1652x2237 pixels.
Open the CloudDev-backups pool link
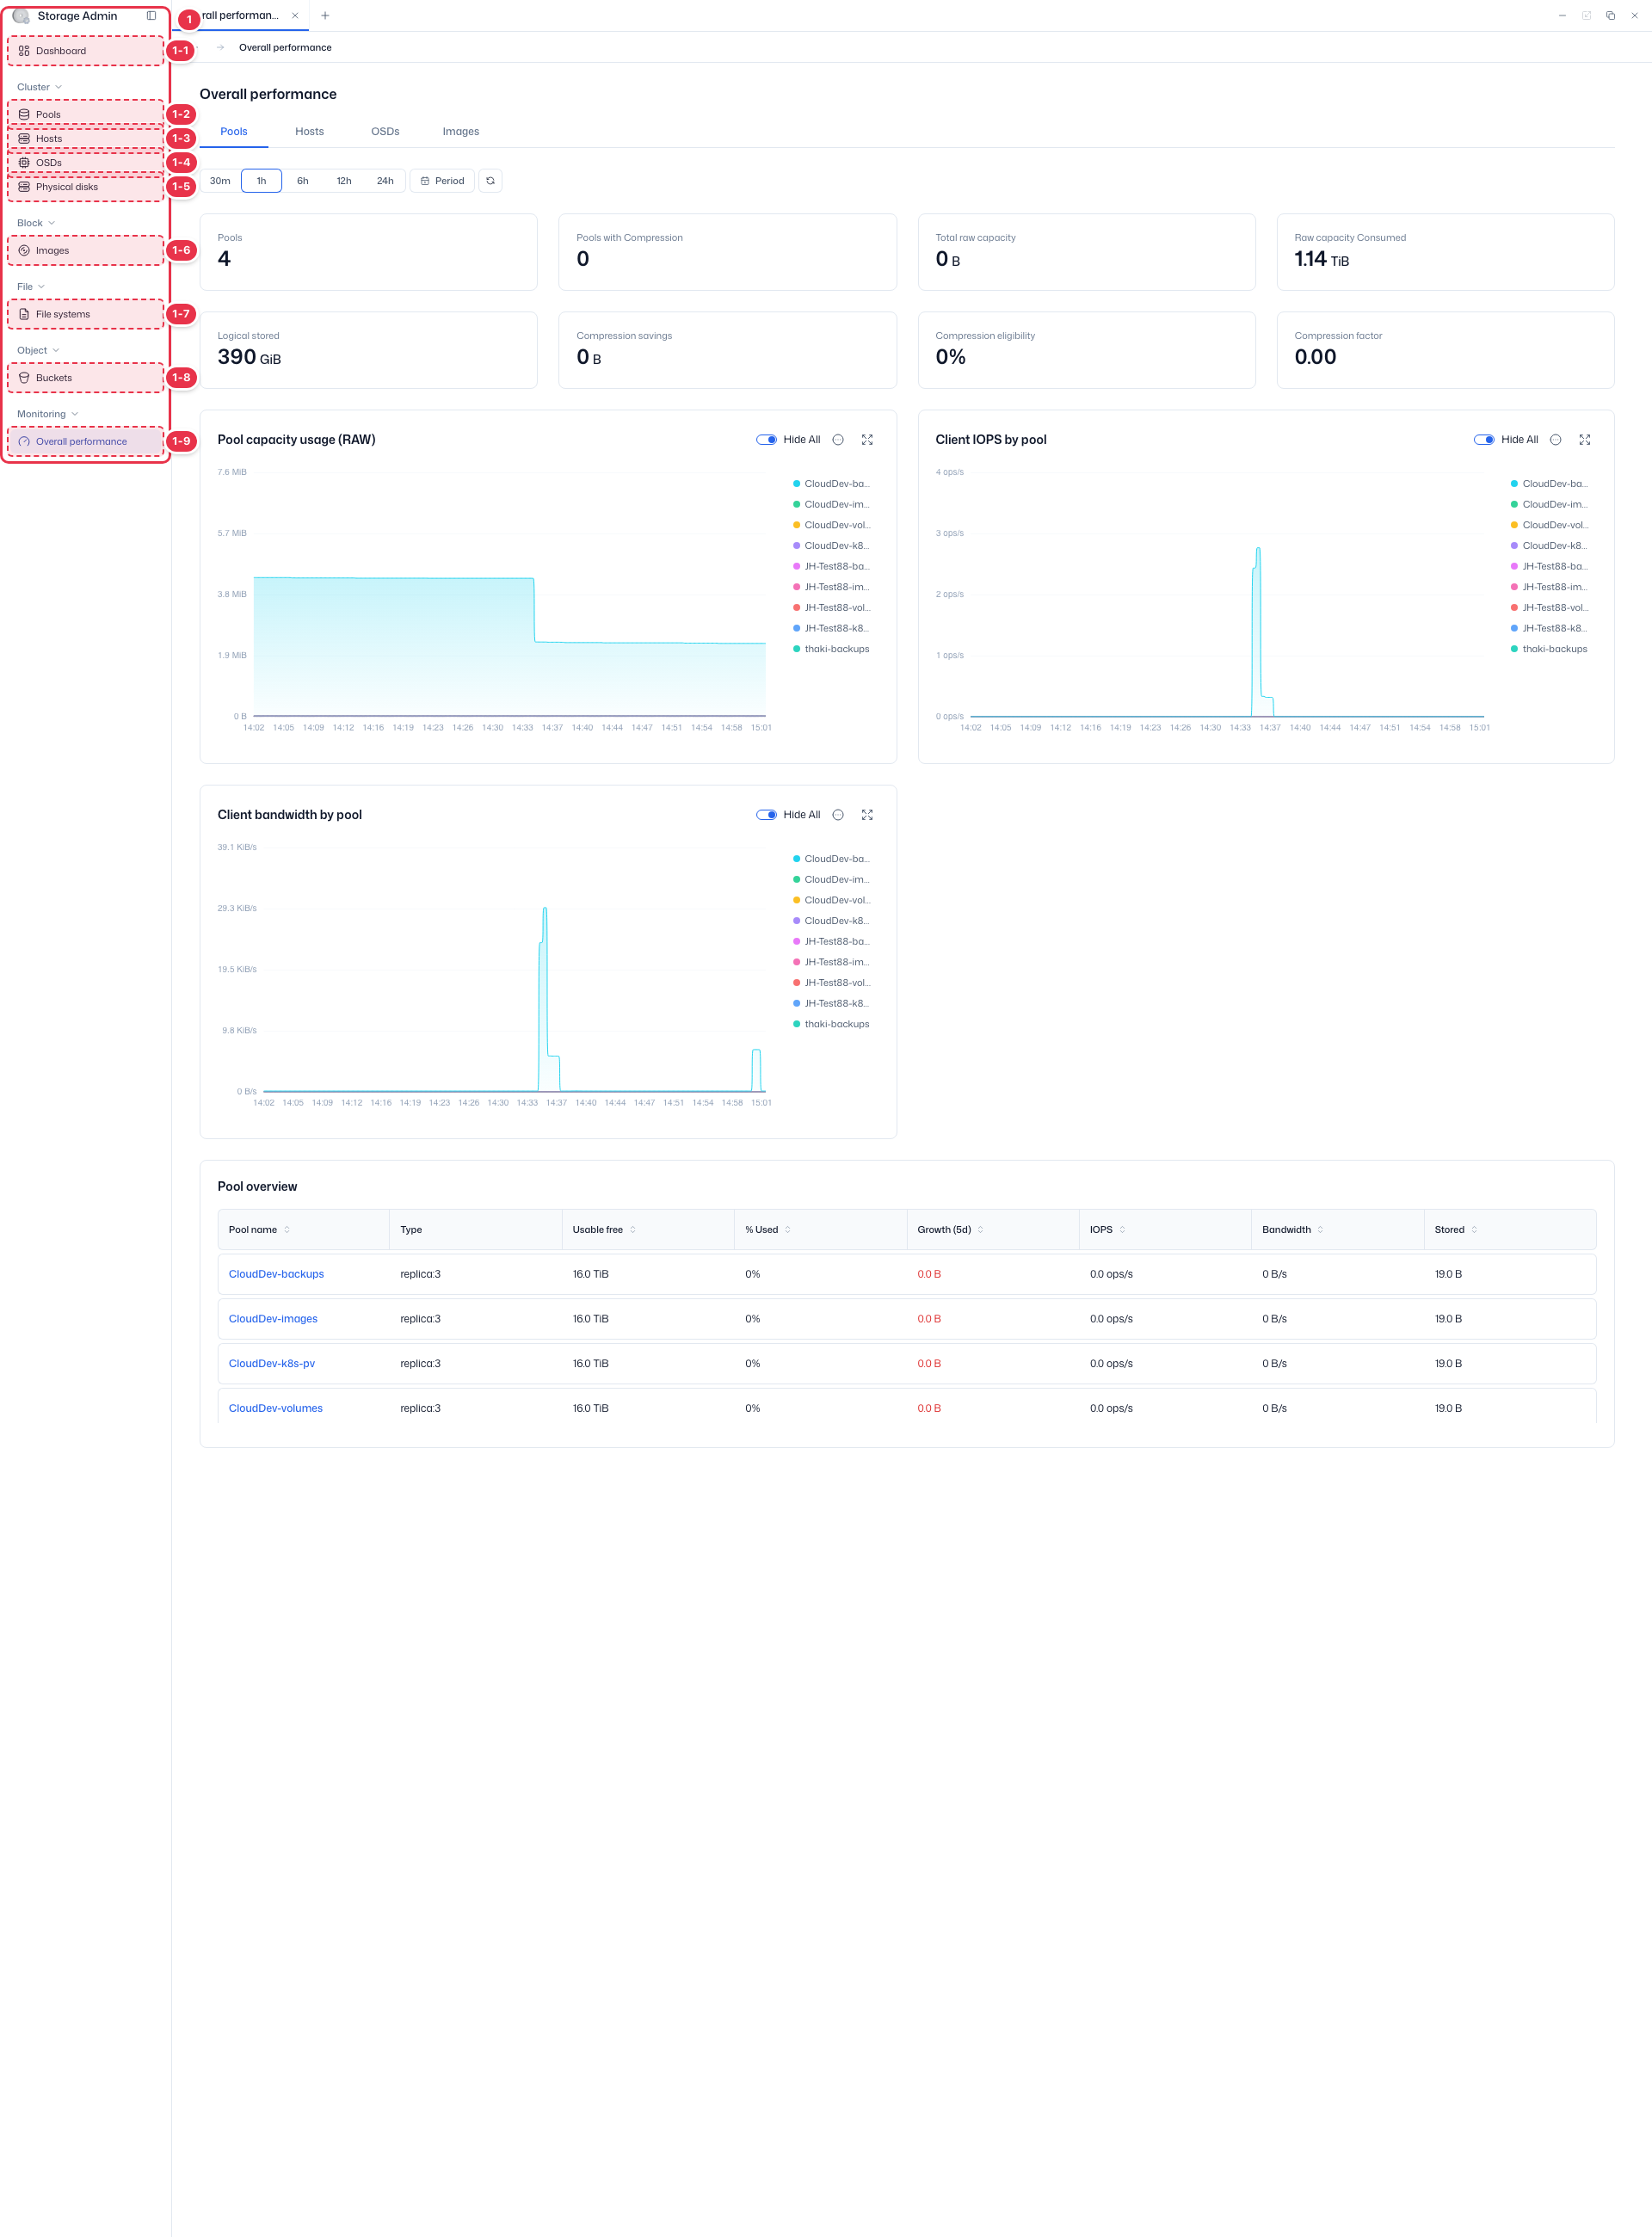click(276, 1275)
